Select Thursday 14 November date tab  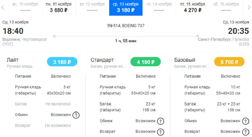(x=159, y=7)
